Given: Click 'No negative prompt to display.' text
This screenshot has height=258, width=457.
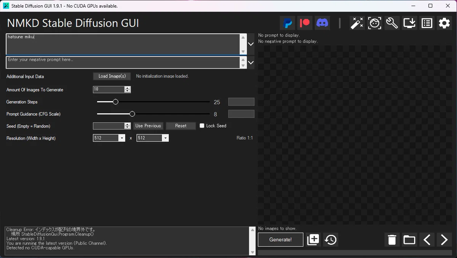Looking at the screenshot, I should (x=288, y=41).
